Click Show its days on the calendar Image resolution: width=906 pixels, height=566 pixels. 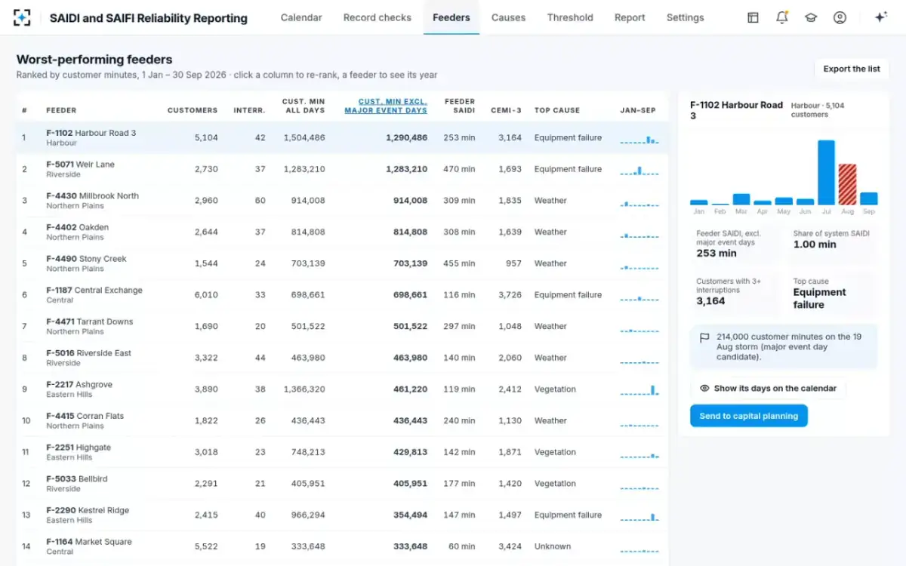point(768,388)
